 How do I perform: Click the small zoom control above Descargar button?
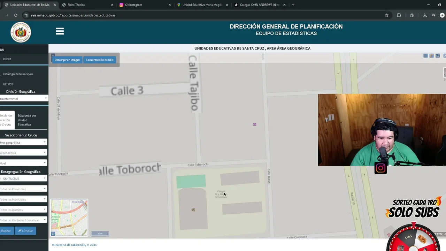53,55
